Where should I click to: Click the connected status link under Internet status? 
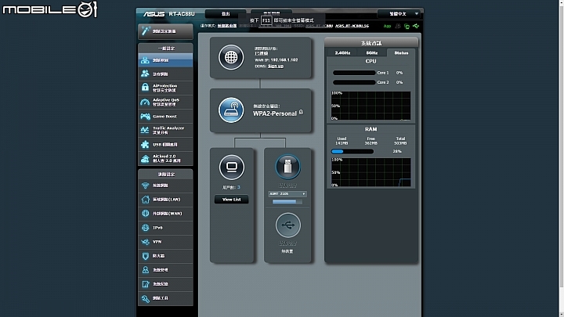point(261,53)
